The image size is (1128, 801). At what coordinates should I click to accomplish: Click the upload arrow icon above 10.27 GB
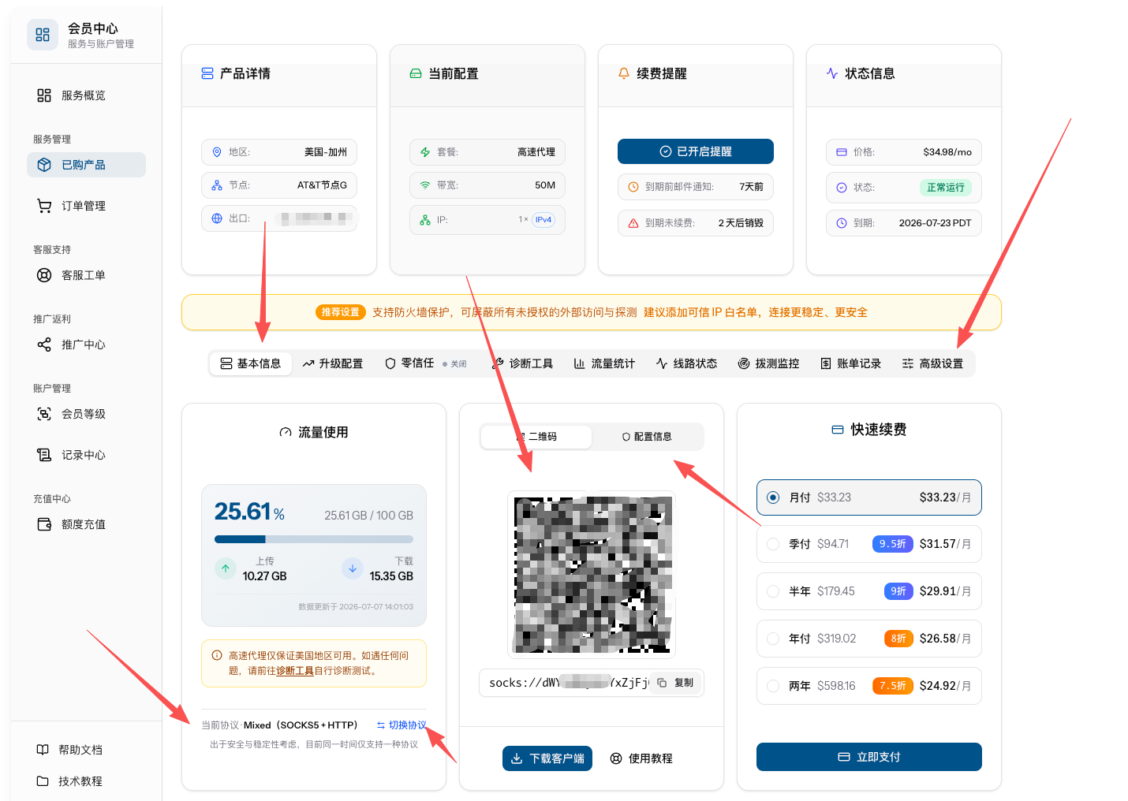(226, 568)
